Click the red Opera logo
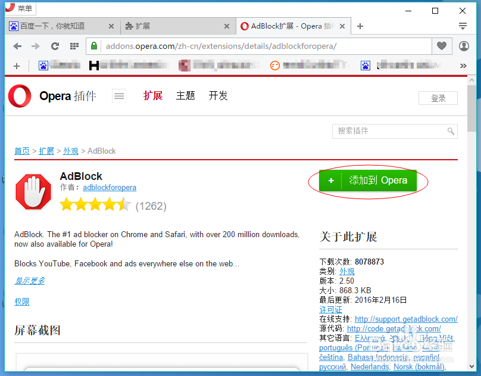This screenshot has width=481, height=376. pyautogui.click(x=20, y=96)
